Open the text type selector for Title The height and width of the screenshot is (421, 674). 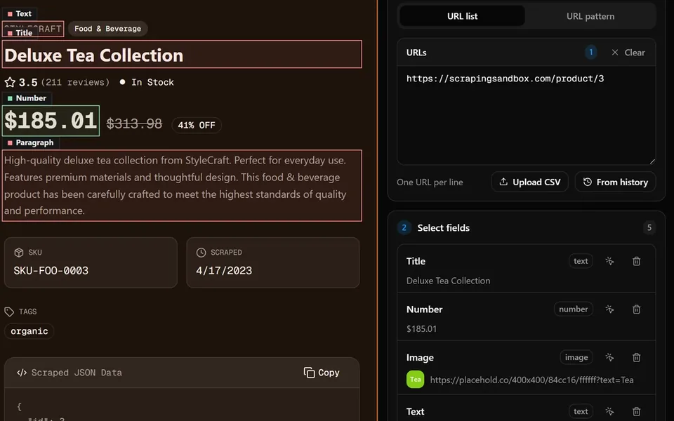(x=581, y=261)
